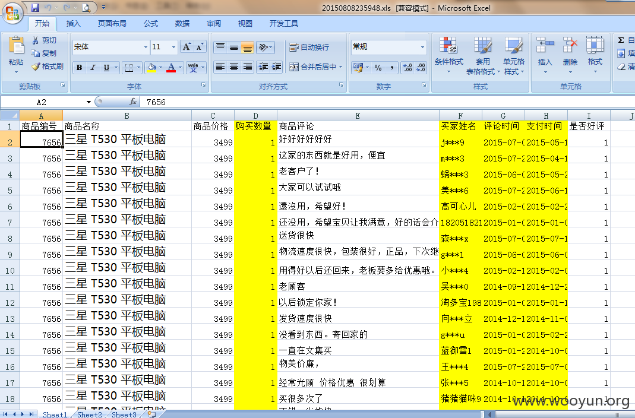The width and height of the screenshot is (635, 418).
Task: Decrease the font size
Action: pos(200,47)
